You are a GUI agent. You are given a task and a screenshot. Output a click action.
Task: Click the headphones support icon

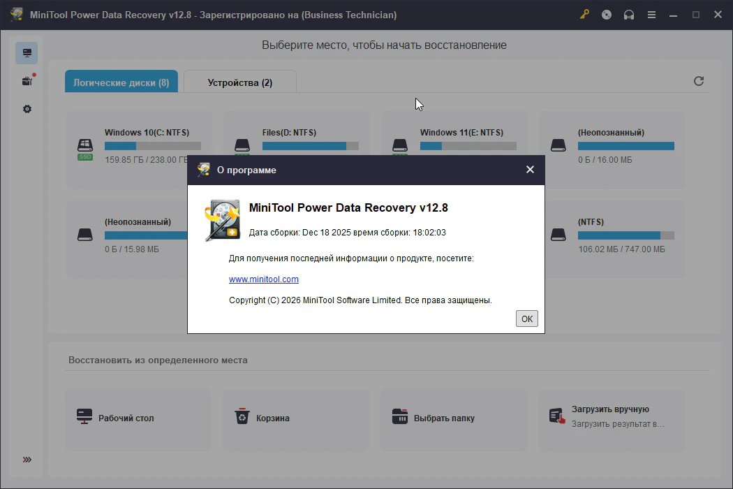629,15
